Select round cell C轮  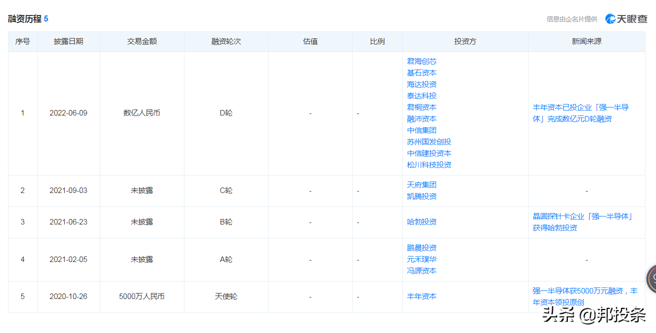click(226, 190)
